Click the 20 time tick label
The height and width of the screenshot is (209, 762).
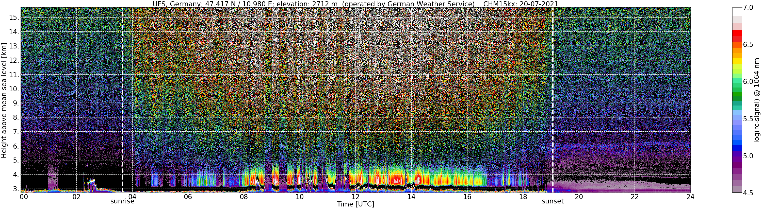[x=579, y=197]
